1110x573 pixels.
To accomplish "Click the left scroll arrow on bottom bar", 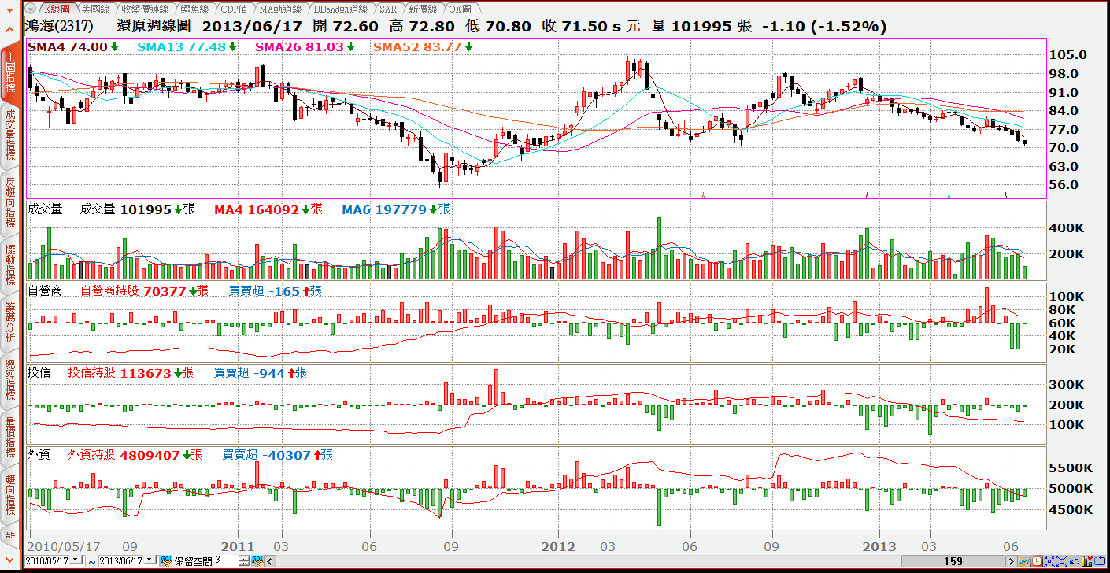I will tap(270, 561).
